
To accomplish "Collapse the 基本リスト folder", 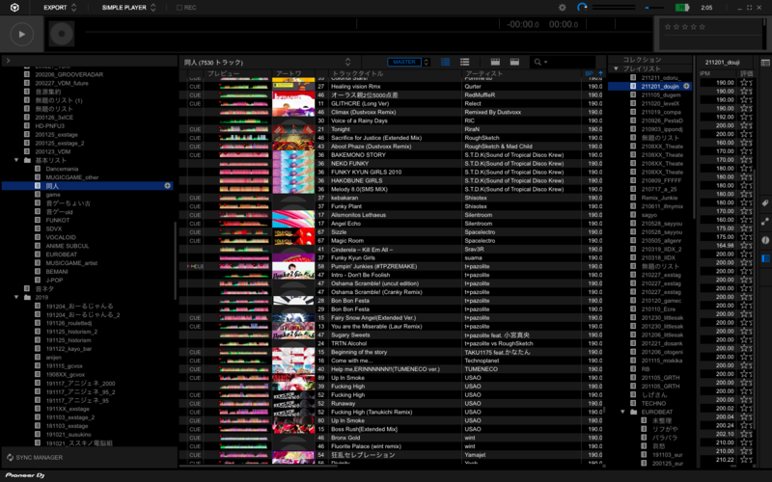I will point(16,160).
